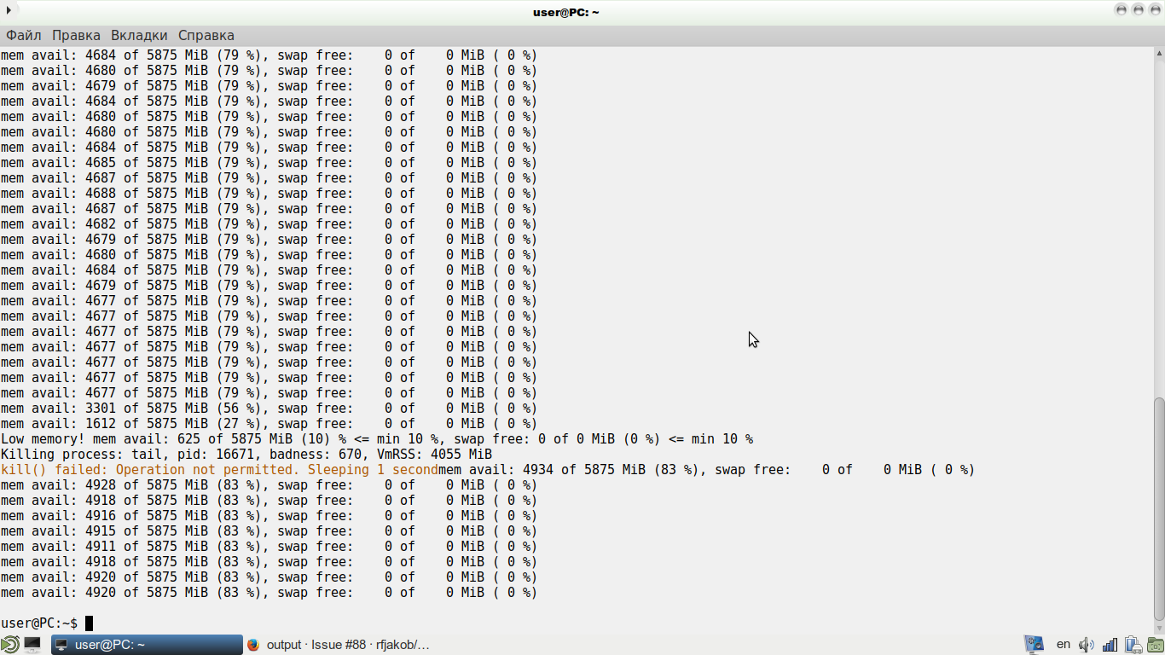
Task: Click the 'mem avail: 1612 of 5875 MiB' line
Action: pyautogui.click(x=269, y=424)
